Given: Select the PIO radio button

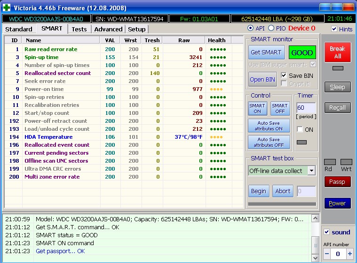Looking at the screenshot, I should click(271, 29).
